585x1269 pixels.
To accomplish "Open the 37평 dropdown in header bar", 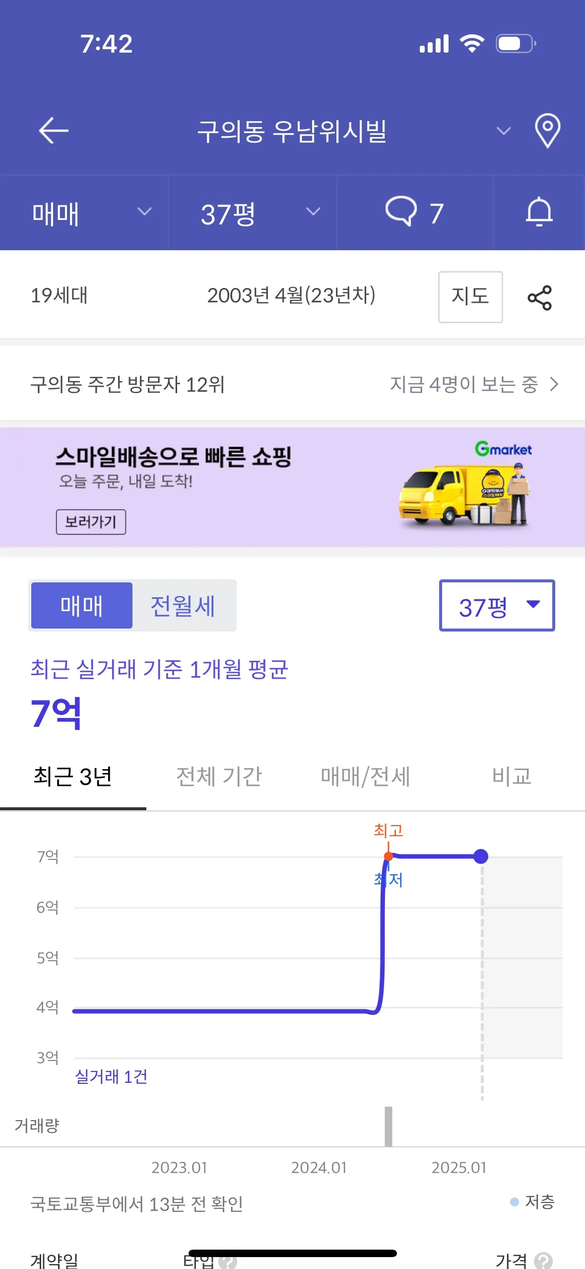I will tap(253, 212).
